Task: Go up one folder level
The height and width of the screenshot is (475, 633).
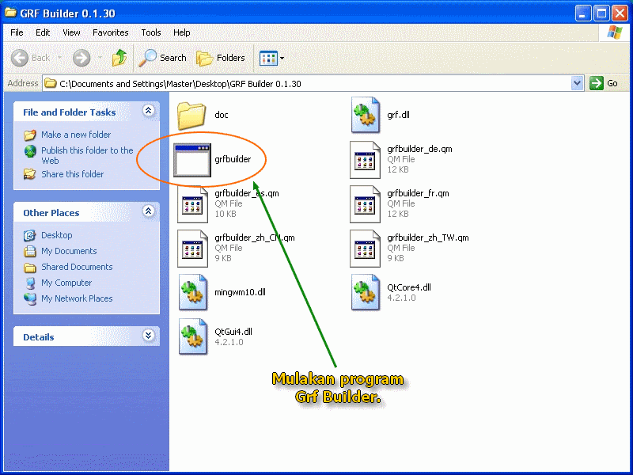Action: coord(119,58)
